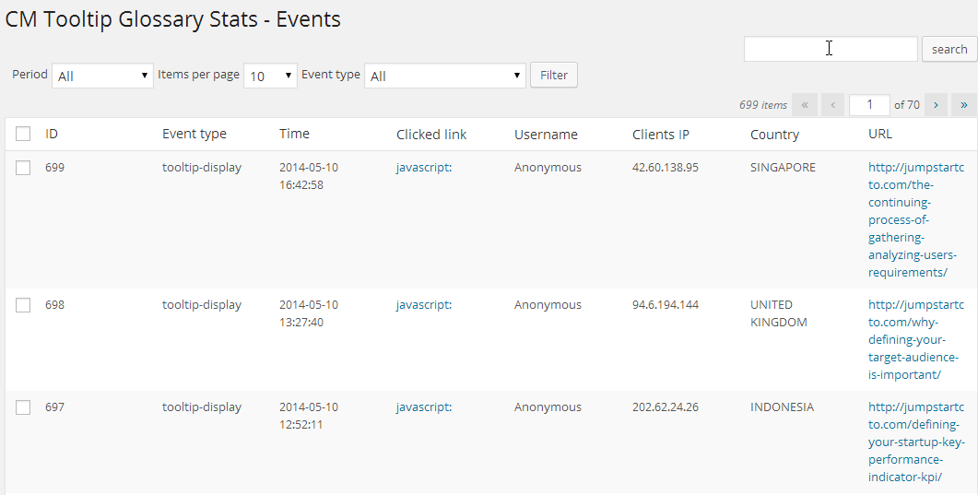This screenshot has height=495, width=978.
Task: Click the search button
Action: click(x=949, y=50)
